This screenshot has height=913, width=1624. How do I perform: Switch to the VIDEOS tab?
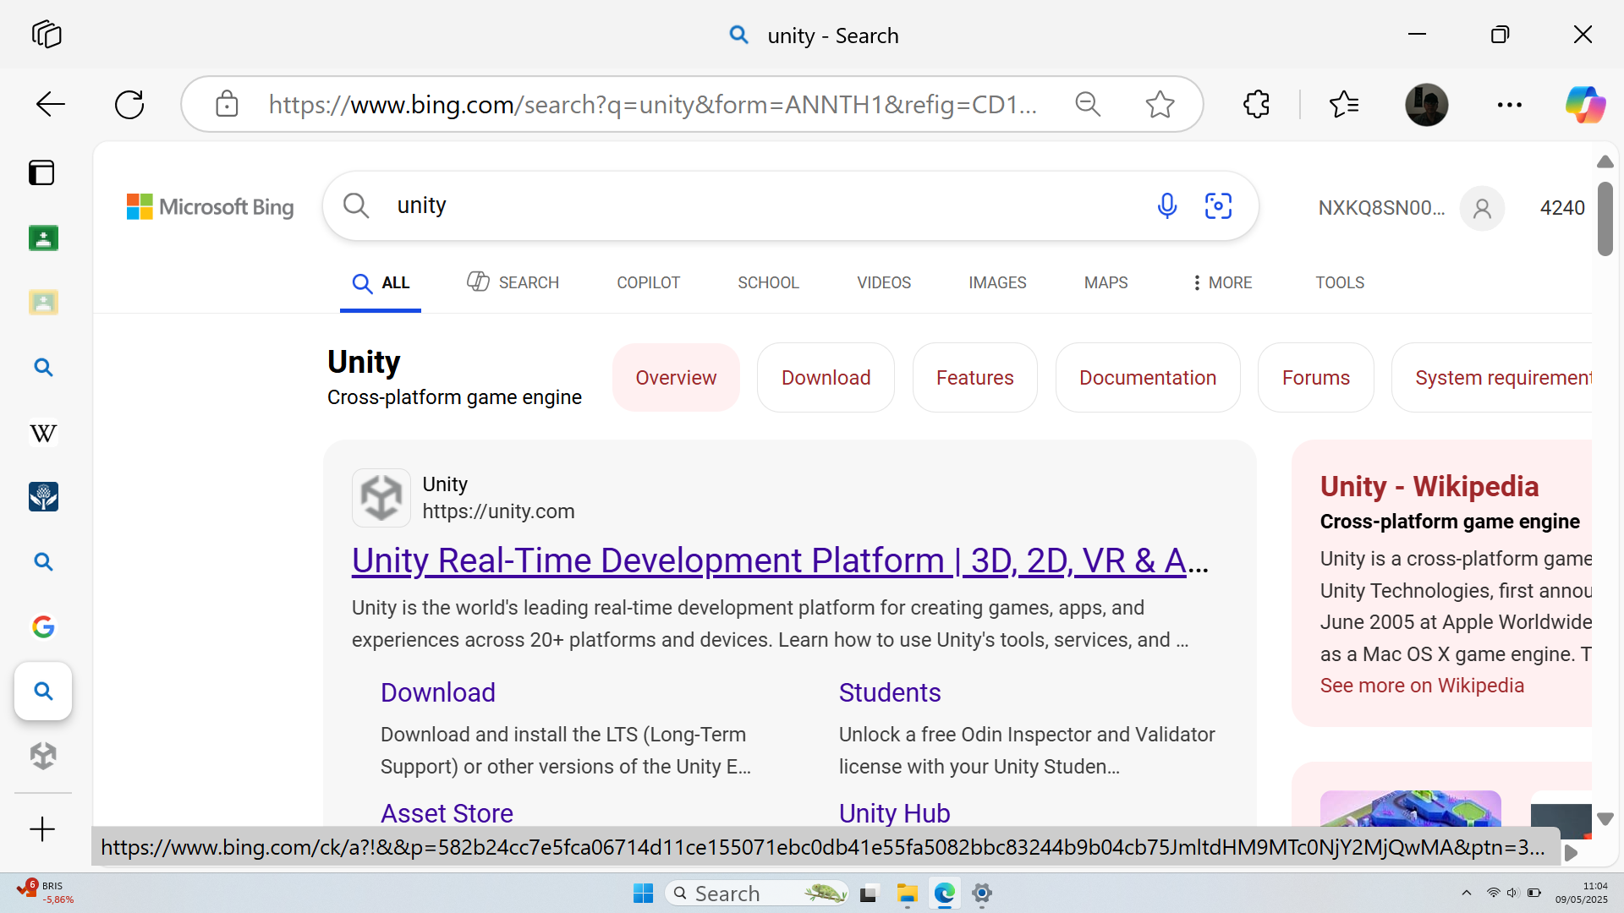[884, 282]
